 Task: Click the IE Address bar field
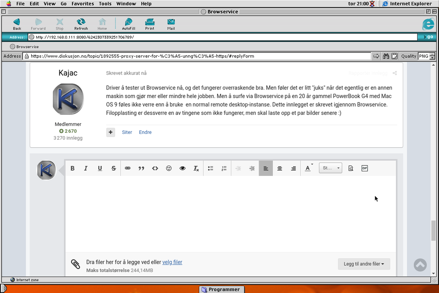pos(223,37)
